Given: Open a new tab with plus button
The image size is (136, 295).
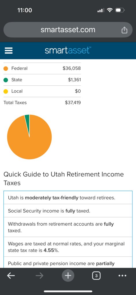Looking at the screenshot, I should pos(68,276).
